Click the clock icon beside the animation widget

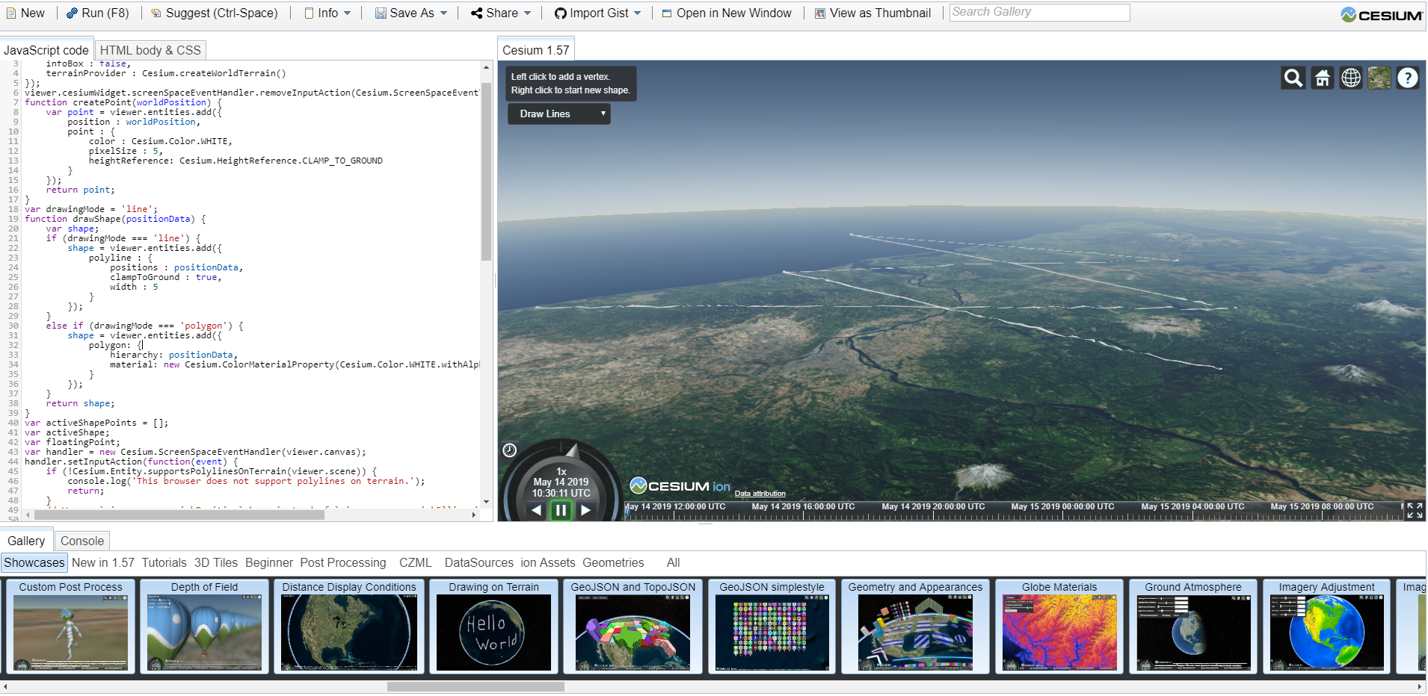click(x=509, y=450)
